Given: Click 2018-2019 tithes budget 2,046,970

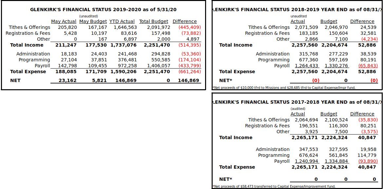Looking at the screenshot, I should [x=336, y=27].
